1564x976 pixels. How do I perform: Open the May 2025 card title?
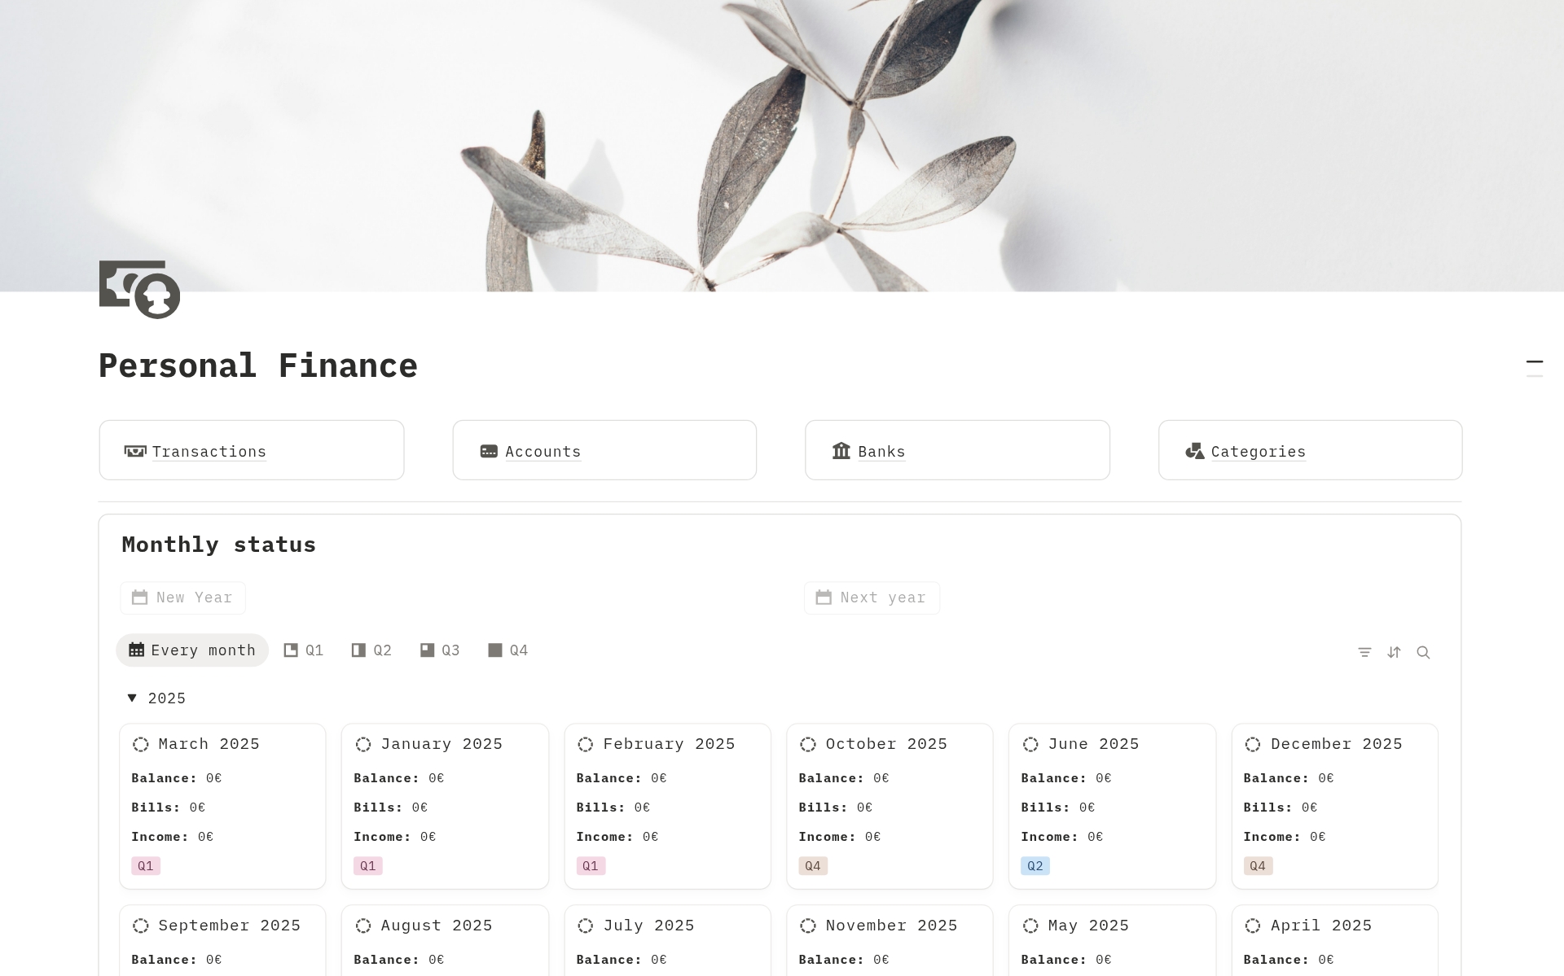[1088, 926]
